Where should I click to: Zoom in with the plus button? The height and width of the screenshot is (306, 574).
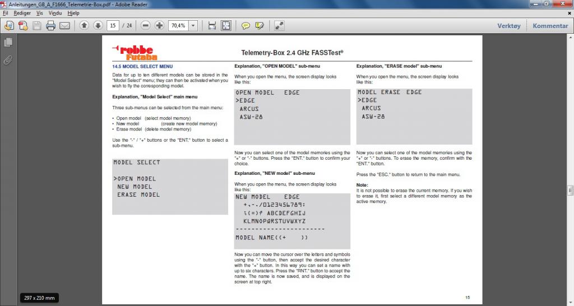[159, 26]
